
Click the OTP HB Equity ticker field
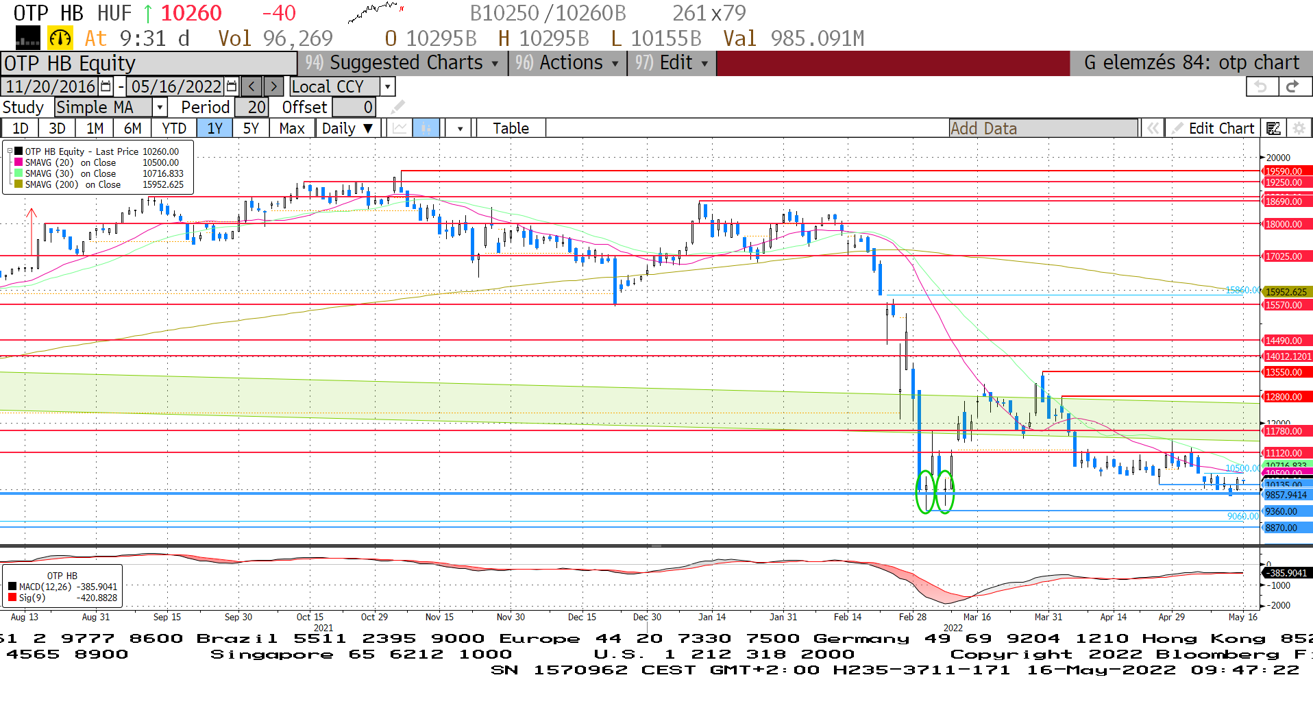tap(149, 63)
